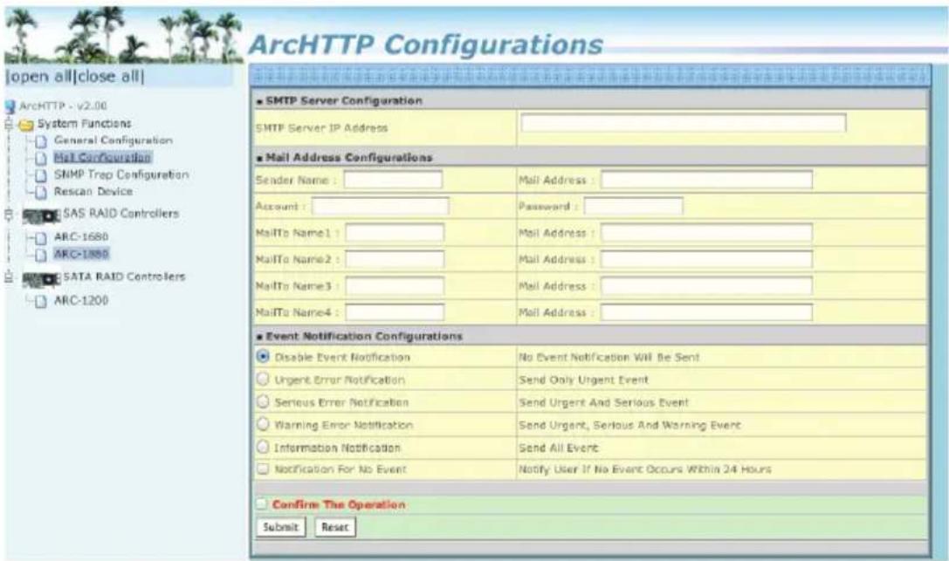Click the System Functions folder icon
Screen dimensions: 949x561
pos(26,125)
